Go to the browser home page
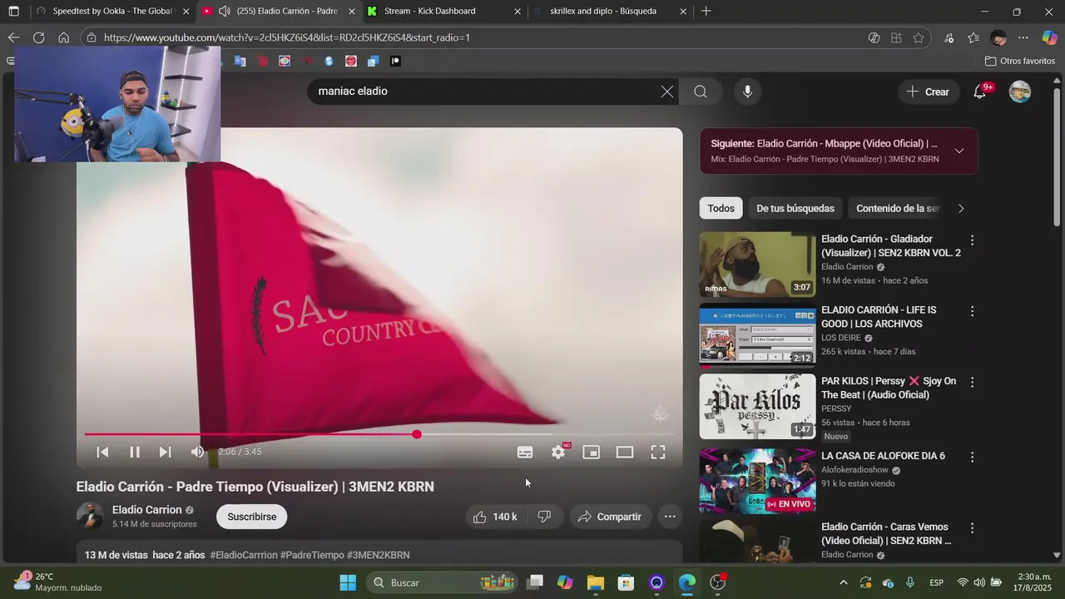 click(x=63, y=37)
